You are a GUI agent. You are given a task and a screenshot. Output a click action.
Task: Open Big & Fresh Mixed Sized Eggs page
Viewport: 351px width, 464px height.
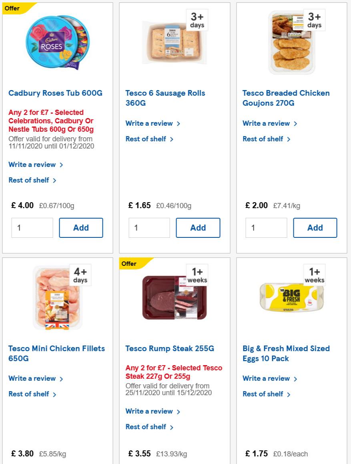pyautogui.click(x=286, y=354)
